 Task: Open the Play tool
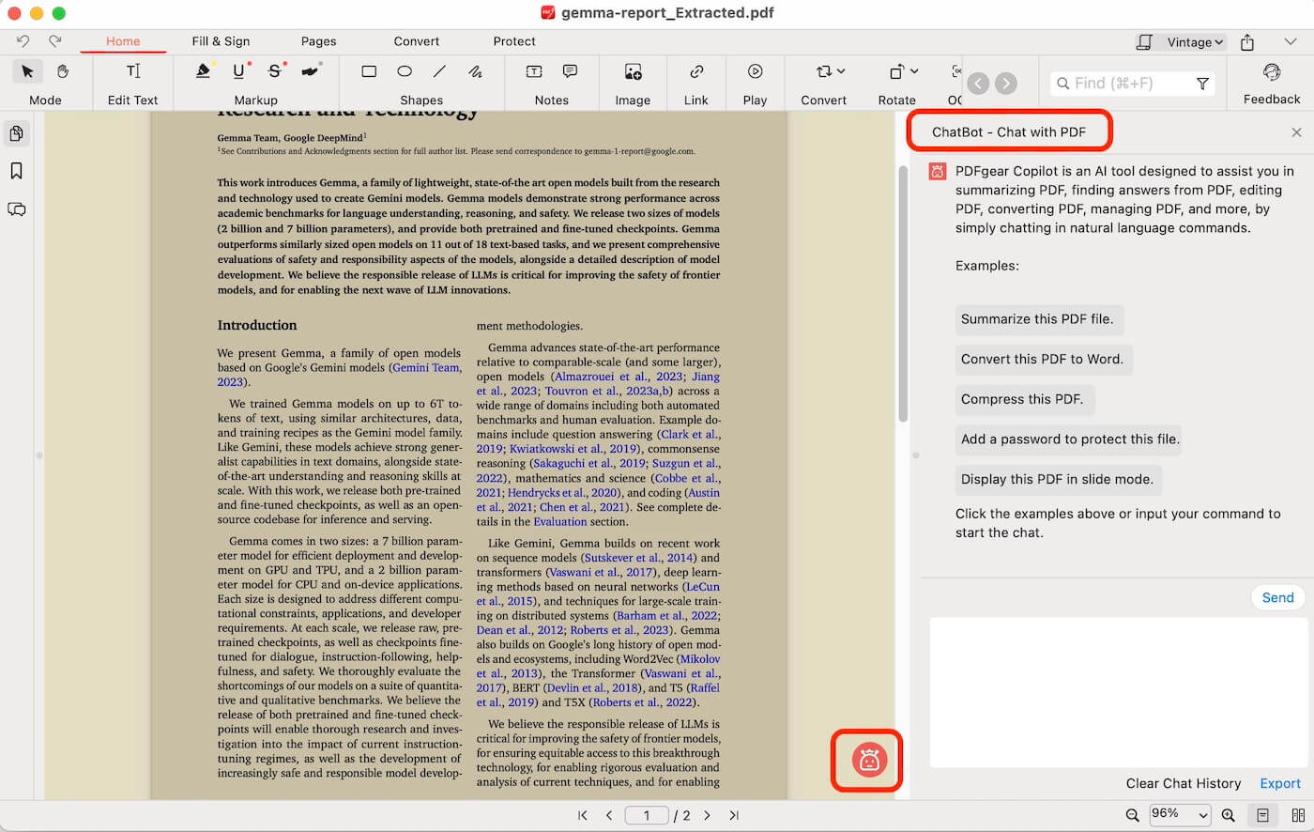click(x=755, y=70)
